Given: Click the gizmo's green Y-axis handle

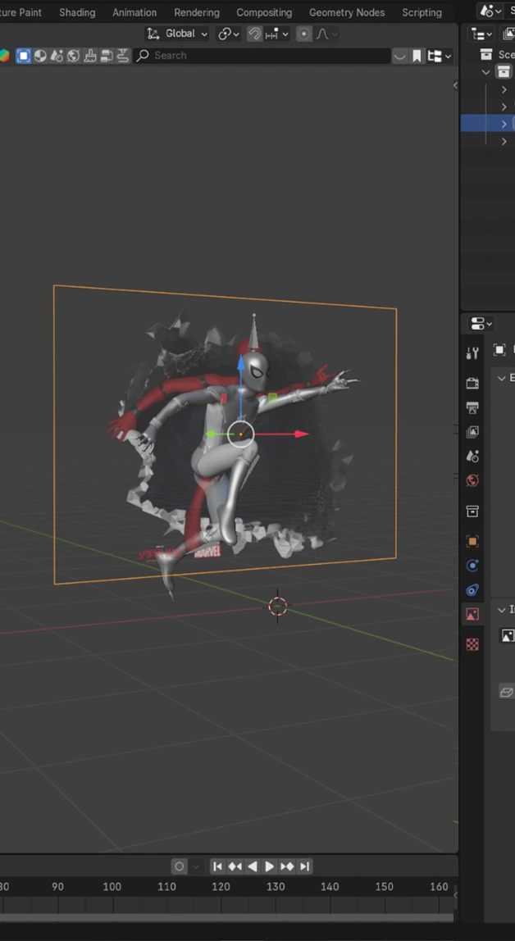Looking at the screenshot, I should 211,434.
